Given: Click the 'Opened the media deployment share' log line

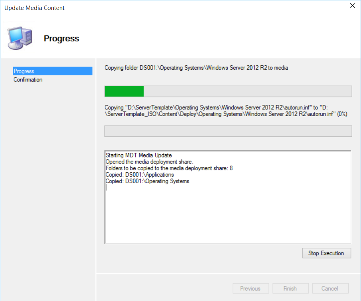Looking at the screenshot, I should (x=149, y=161).
